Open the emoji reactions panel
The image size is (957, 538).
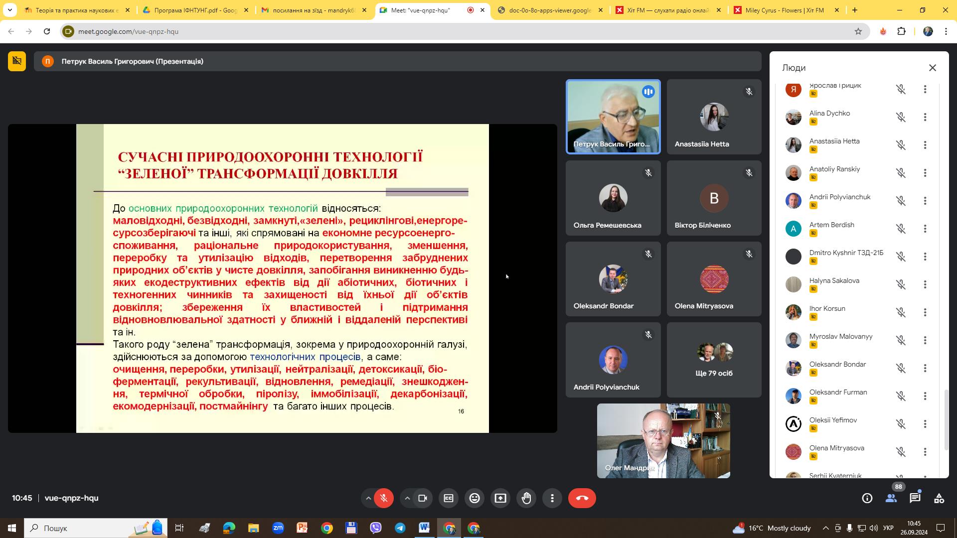coord(474,498)
